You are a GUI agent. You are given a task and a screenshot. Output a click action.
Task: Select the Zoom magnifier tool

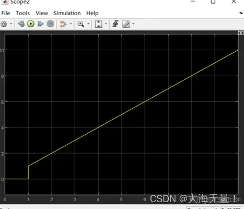coord(81,24)
